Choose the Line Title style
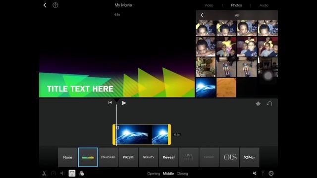 pos(189,157)
